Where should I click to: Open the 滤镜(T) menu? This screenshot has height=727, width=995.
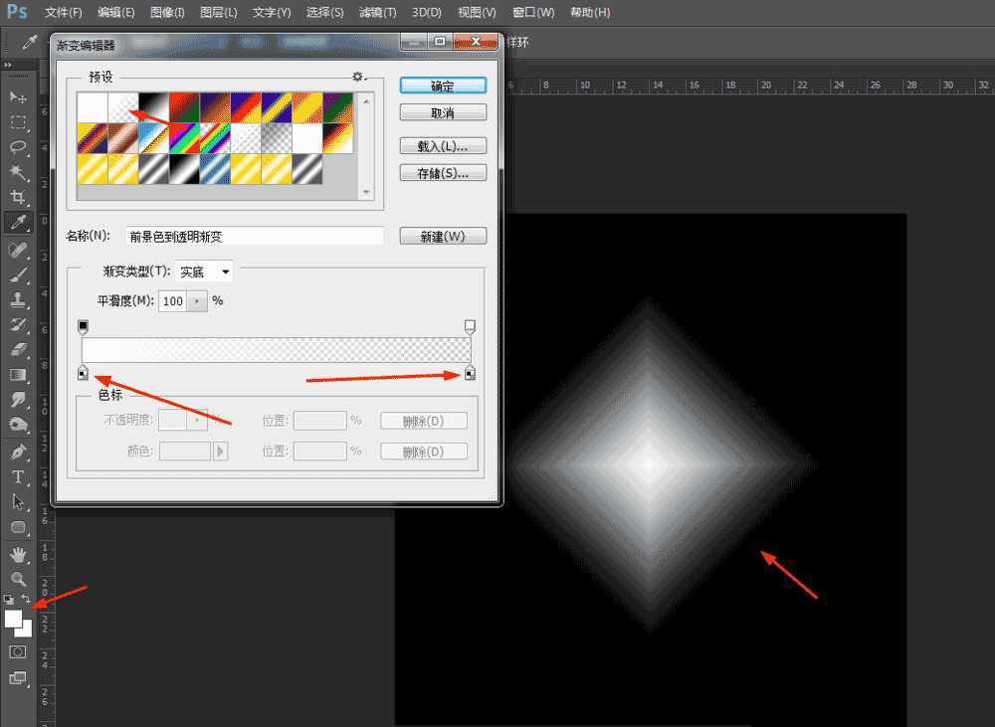[x=376, y=13]
